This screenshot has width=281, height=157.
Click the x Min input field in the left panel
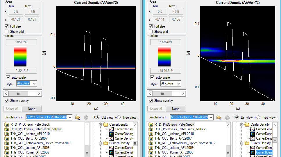16,11
